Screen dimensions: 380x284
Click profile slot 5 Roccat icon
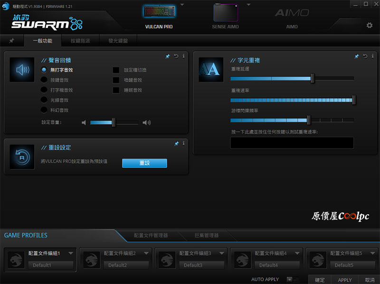click(318, 260)
